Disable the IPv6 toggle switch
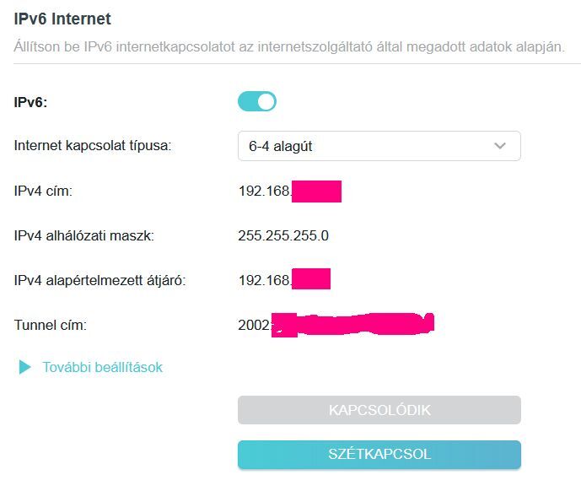The height and width of the screenshot is (491, 581). tap(257, 102)
